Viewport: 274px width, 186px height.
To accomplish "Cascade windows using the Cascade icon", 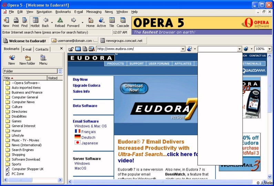I will click(x=123, y=22).
